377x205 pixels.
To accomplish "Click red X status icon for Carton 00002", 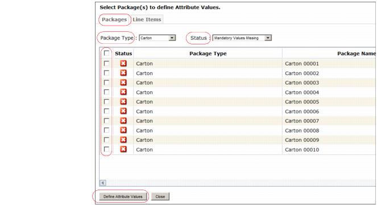I will (x=123, y=73).
